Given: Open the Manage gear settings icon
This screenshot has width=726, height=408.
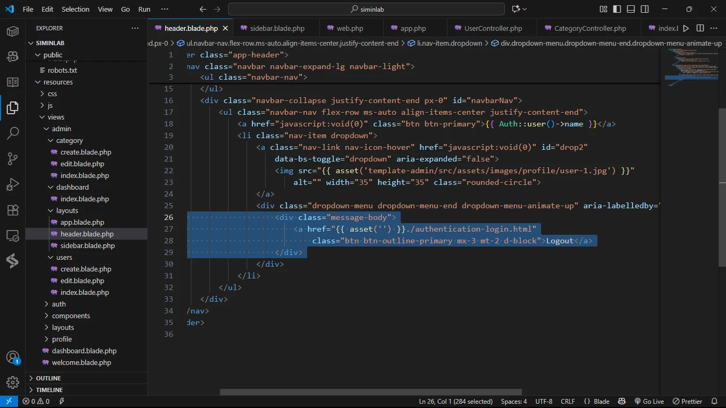Looking at the screenshot, I should (x=13, y=382).
